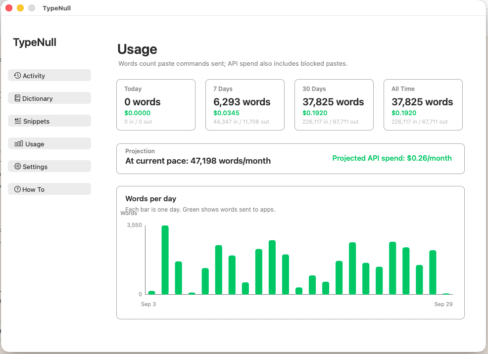Click "0 in / 0 out" token count
Screen dimensions: 488x354
138,122
